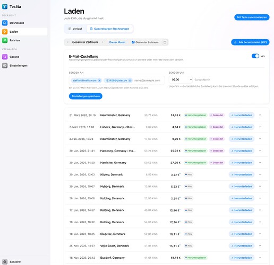Remove the 123456@datev.de email chip
274x265 pixels.
tap(130, 81)
